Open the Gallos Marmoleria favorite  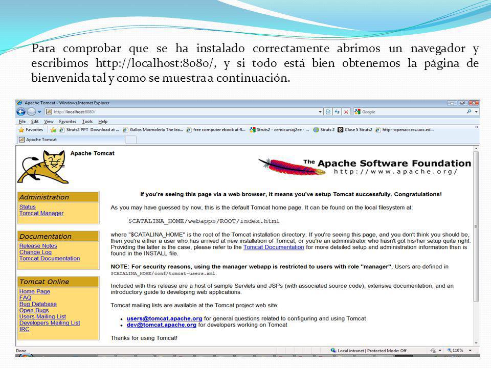(153, 129)
